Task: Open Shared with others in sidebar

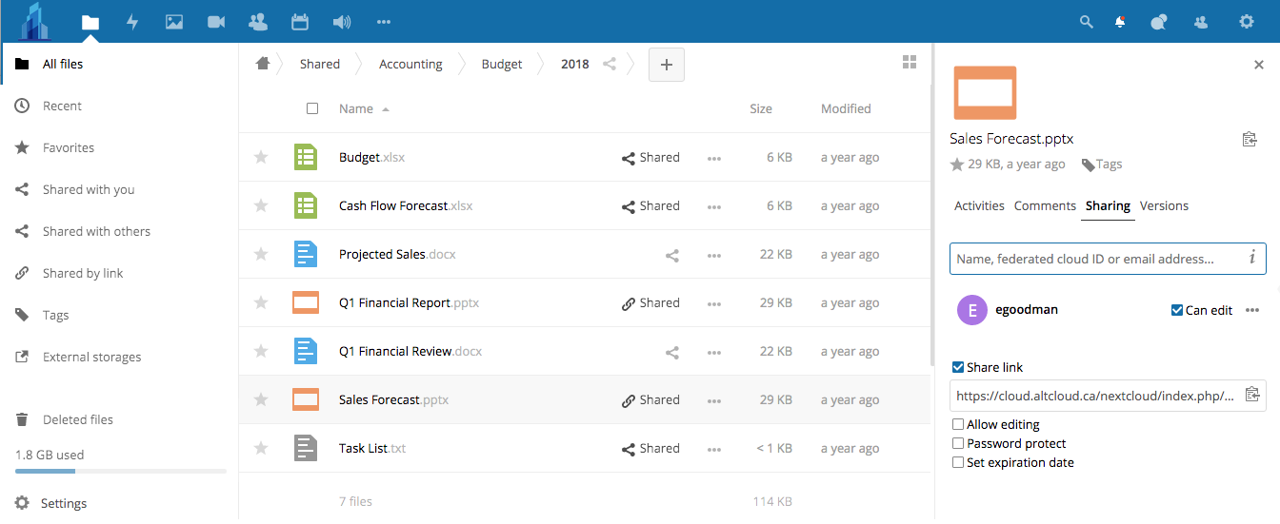Action: pos(96,231)
